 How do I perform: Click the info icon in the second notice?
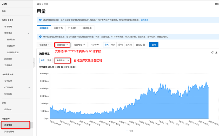pos(40,37)
